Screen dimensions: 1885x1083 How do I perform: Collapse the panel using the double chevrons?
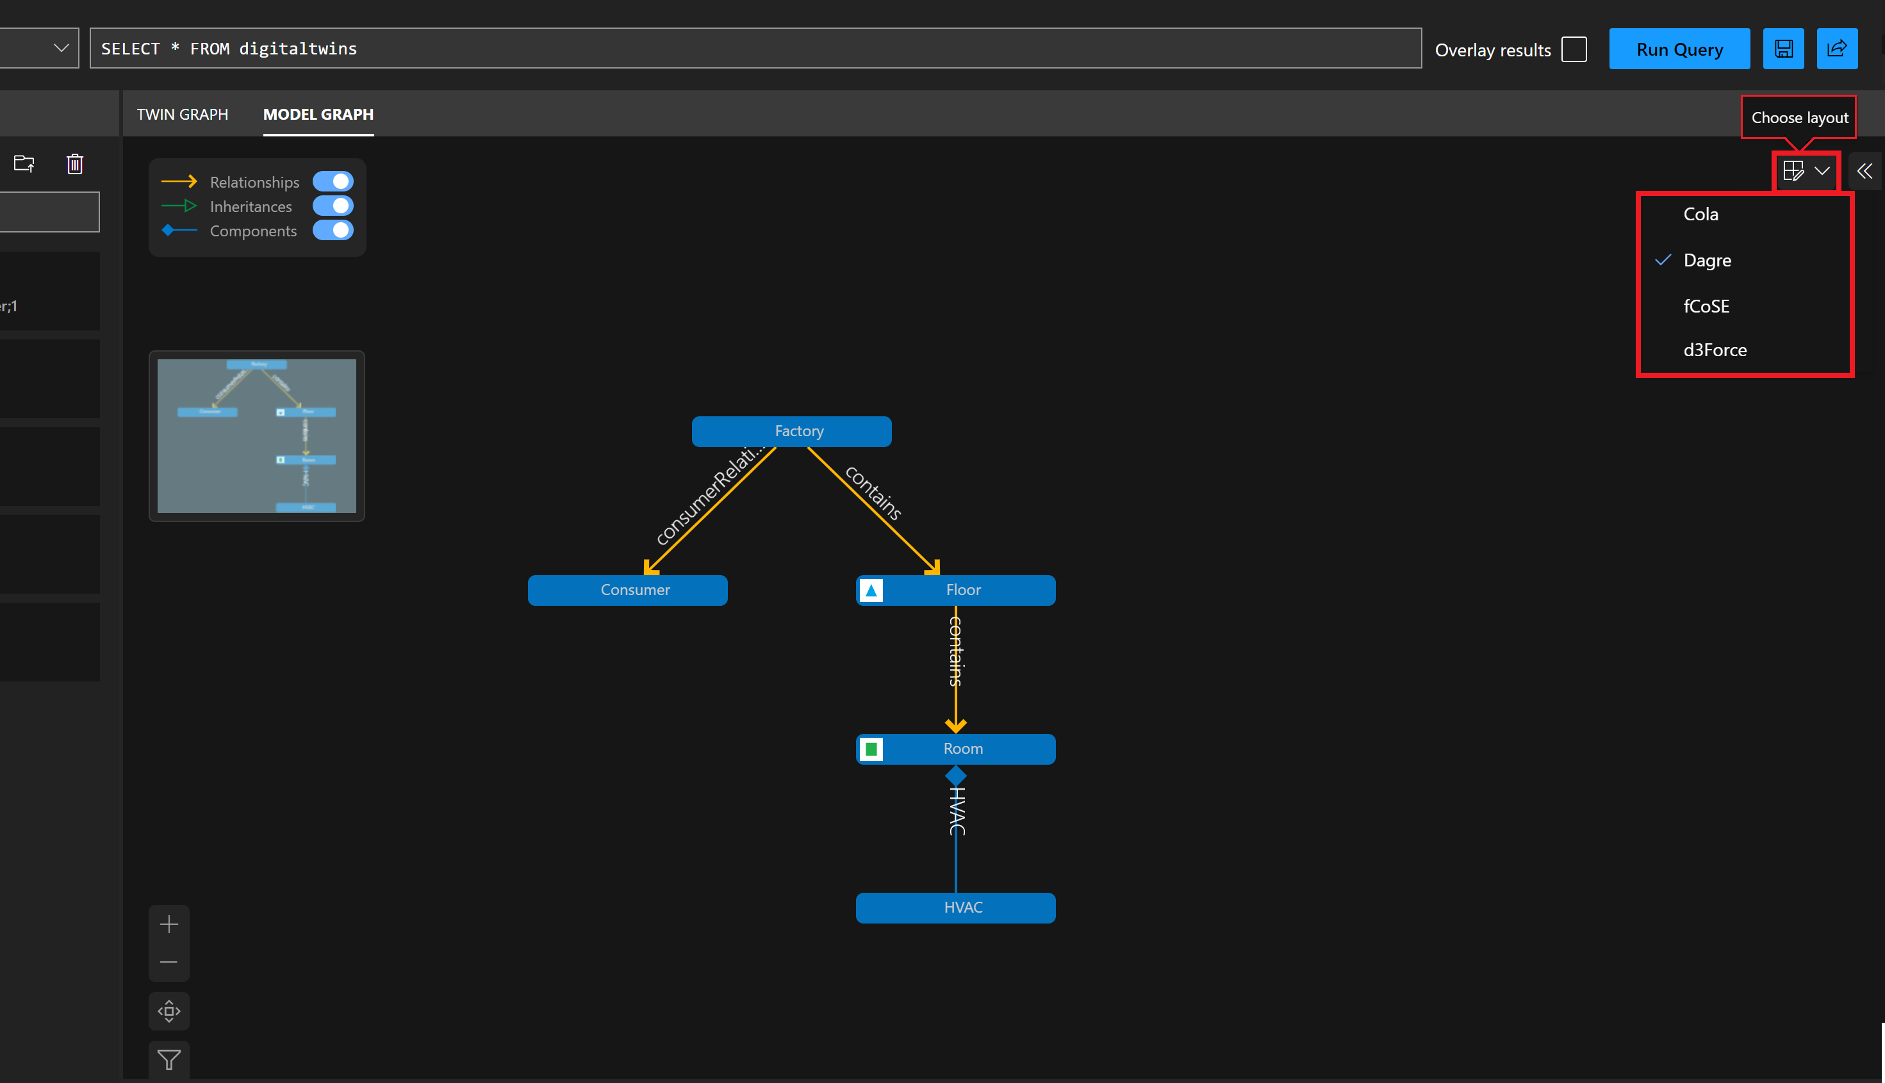1865,171
